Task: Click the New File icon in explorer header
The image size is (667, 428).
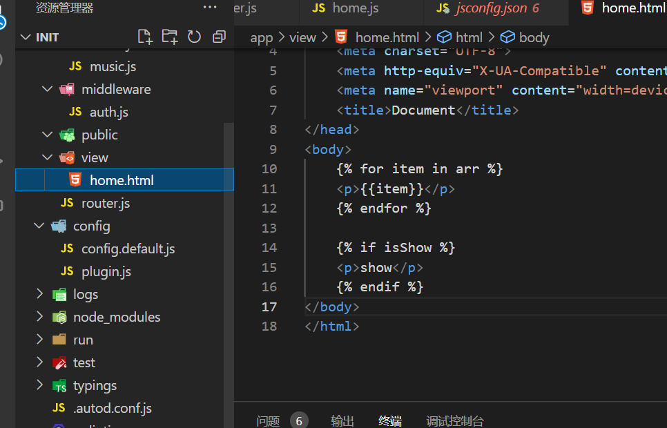Action: [x=145, y=37]
